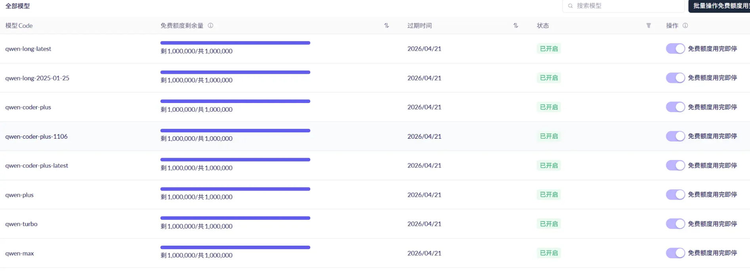
Task: Click remaining quota text for qwen-turbo
Action: (197, 226)
